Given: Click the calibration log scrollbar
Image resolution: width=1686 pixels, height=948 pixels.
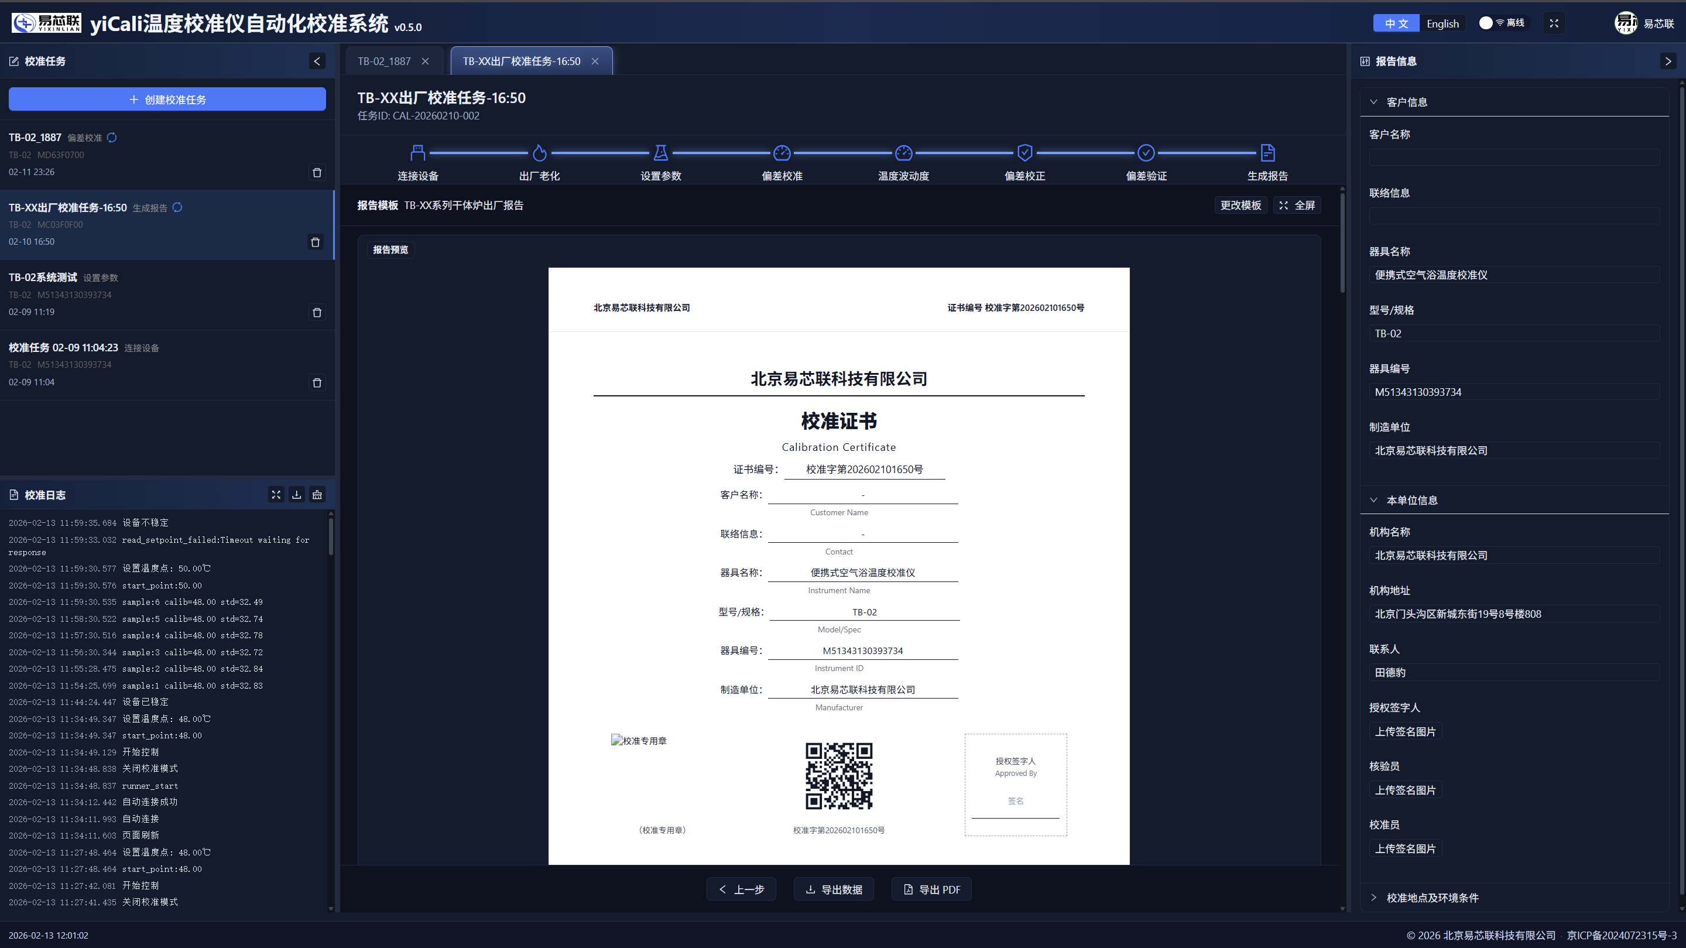Looking at the screenshot, I should [x=331, y=537].
